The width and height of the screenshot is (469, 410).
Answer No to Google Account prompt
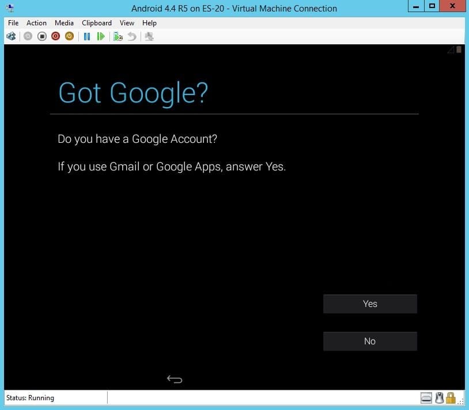pyautogui.click(x=370, y=341)
